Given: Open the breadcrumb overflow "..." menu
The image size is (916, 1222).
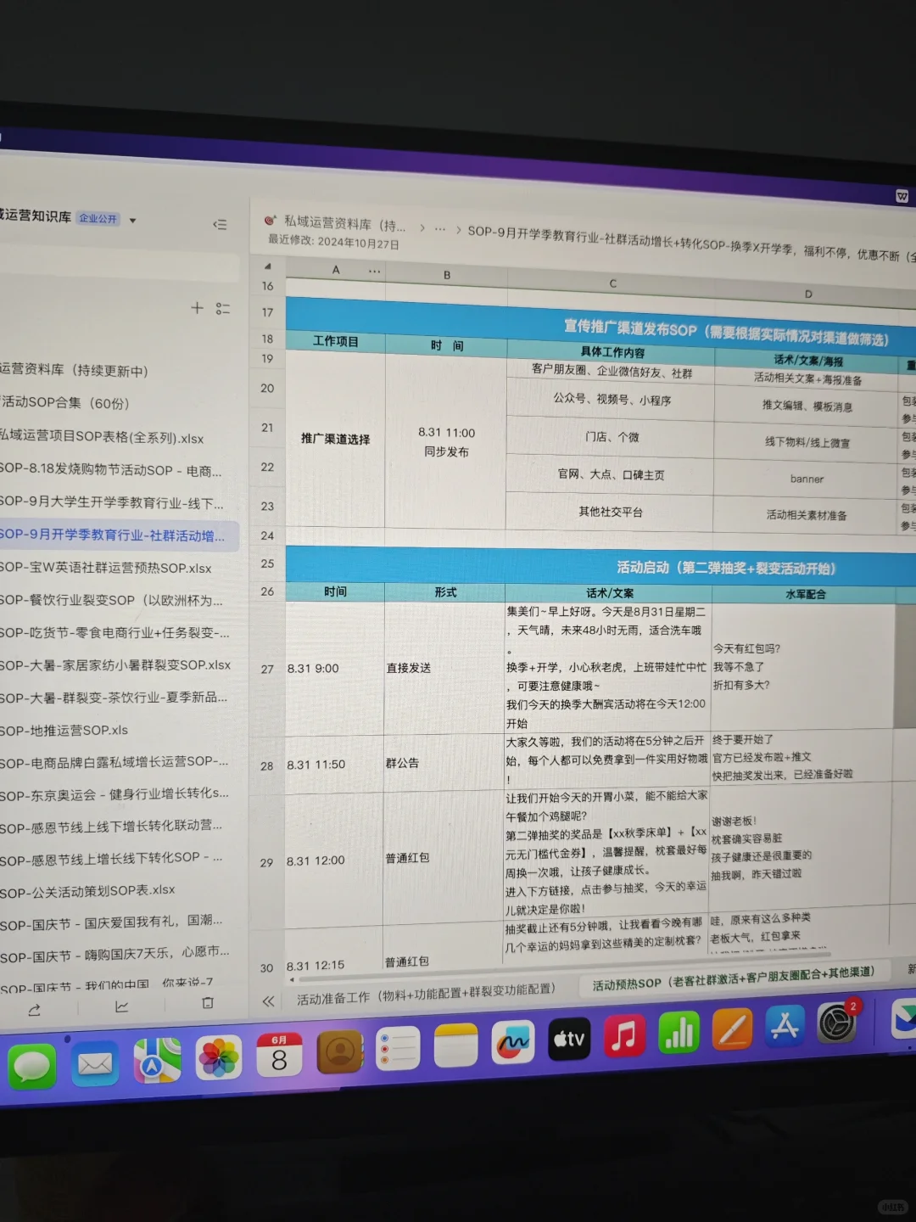Looking at the screenshot, I should (x=439, y=228).
